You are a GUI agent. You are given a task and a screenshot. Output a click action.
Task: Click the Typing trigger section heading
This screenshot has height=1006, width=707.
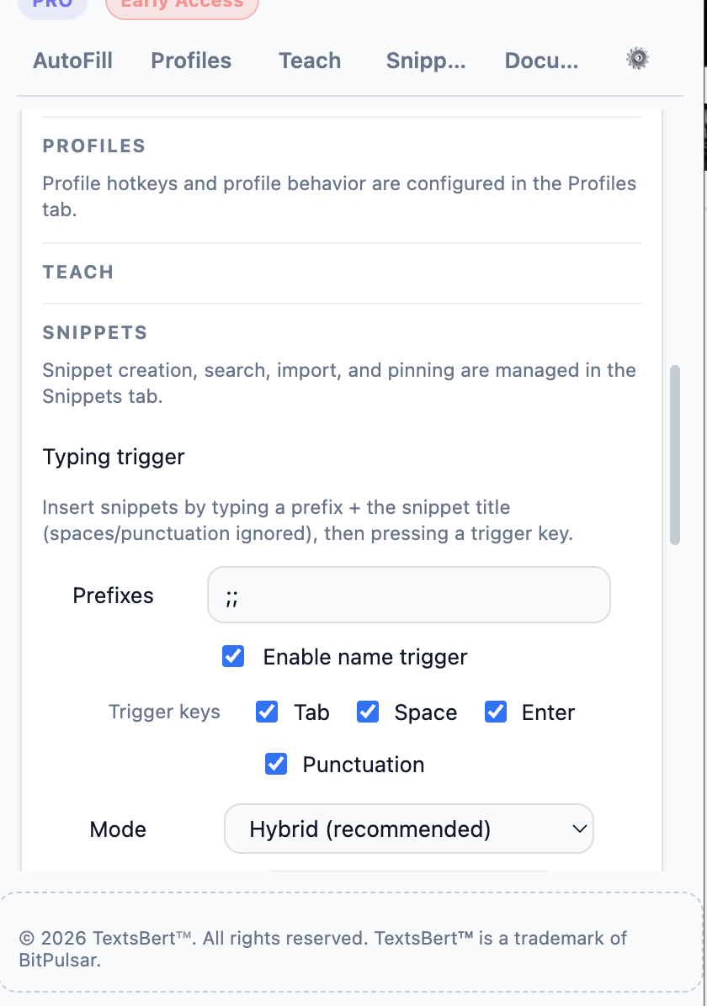click(113, 457)
